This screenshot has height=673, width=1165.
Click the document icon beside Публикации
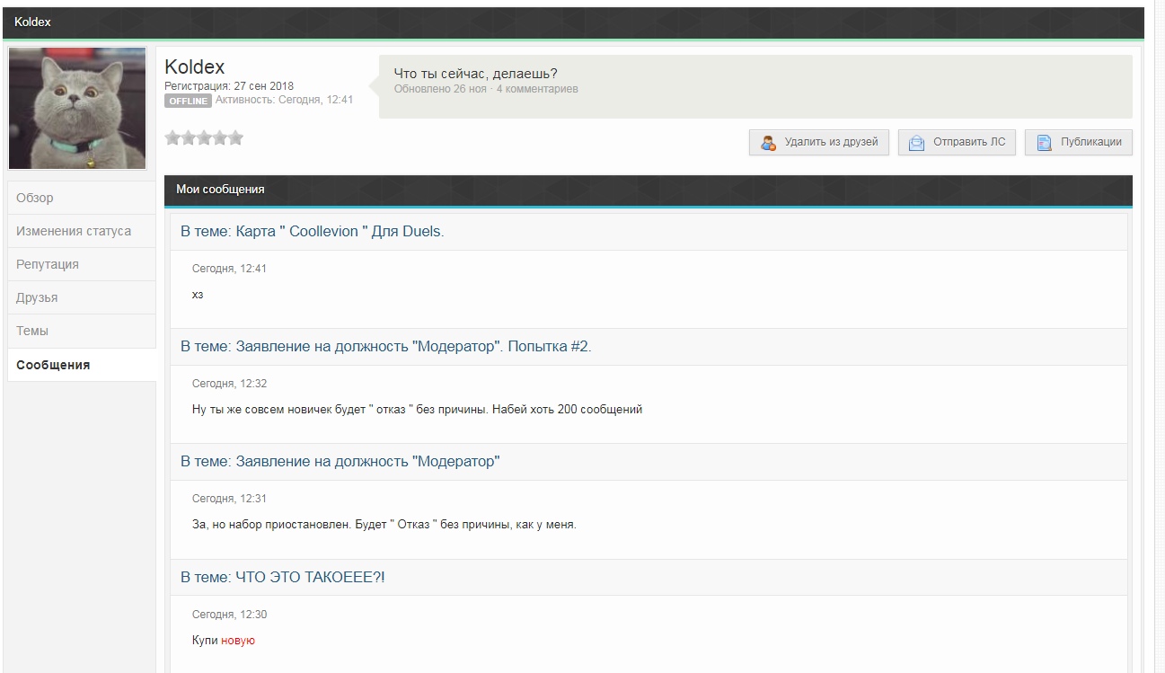pyautogui.click(x=1044, y=143)
